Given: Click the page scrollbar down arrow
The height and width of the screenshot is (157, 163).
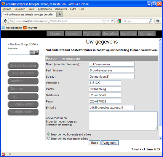Looking at the screenshot, I should tap(160, 138).
